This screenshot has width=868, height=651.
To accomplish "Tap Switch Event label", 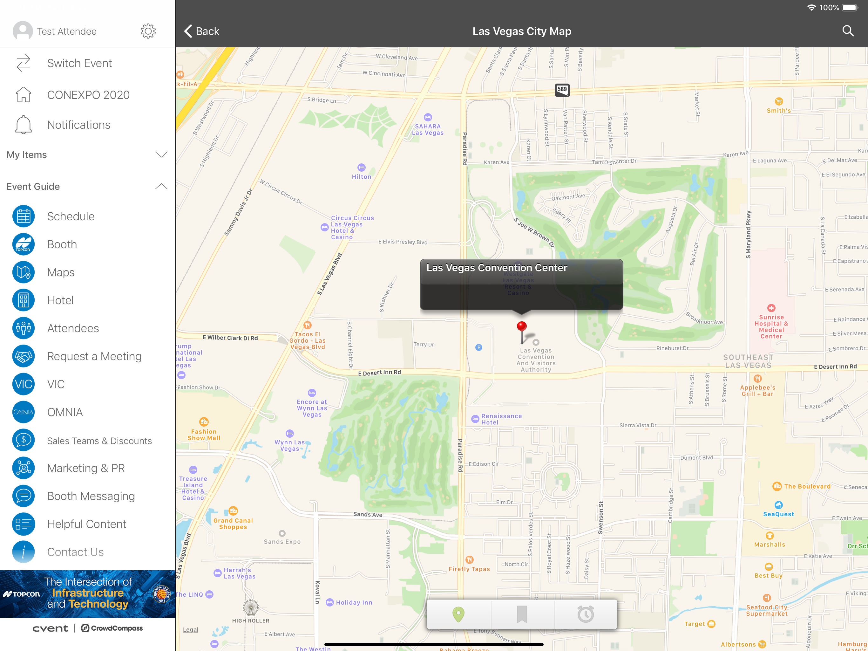I will point(79,63).
